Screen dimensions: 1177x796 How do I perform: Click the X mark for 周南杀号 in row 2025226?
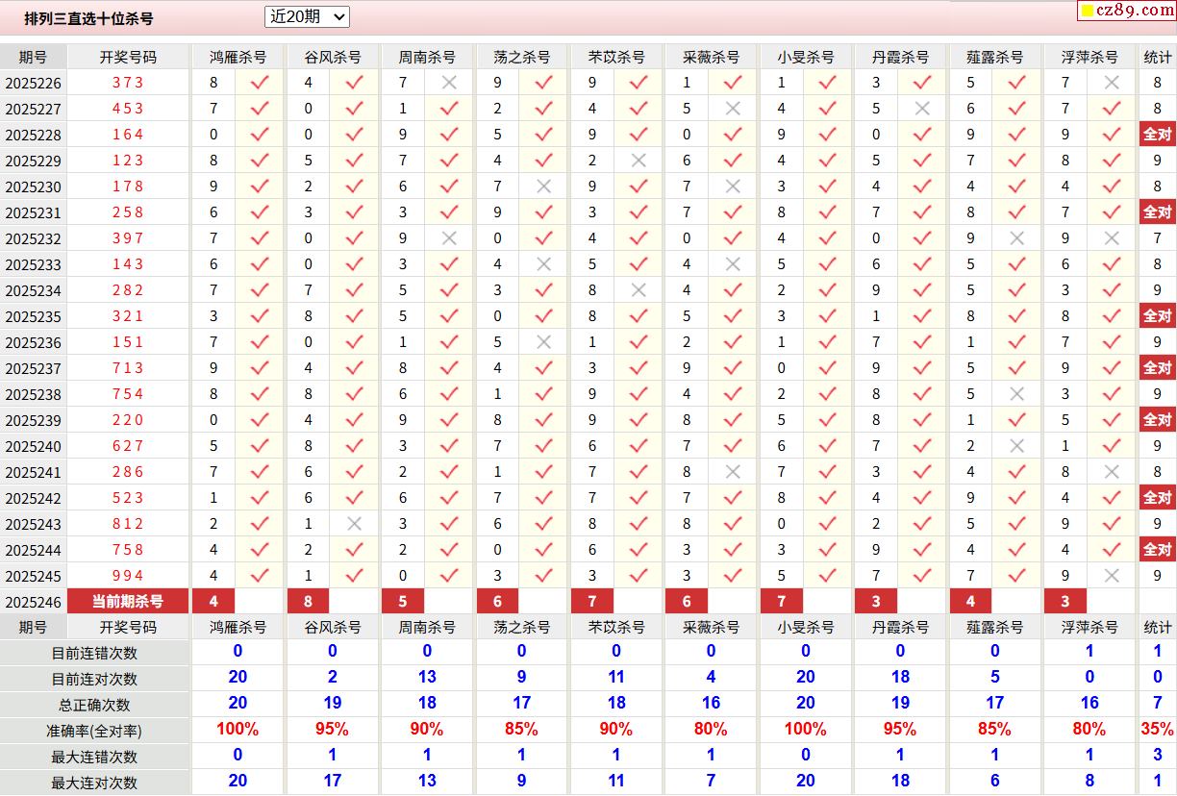click(449, 83)
